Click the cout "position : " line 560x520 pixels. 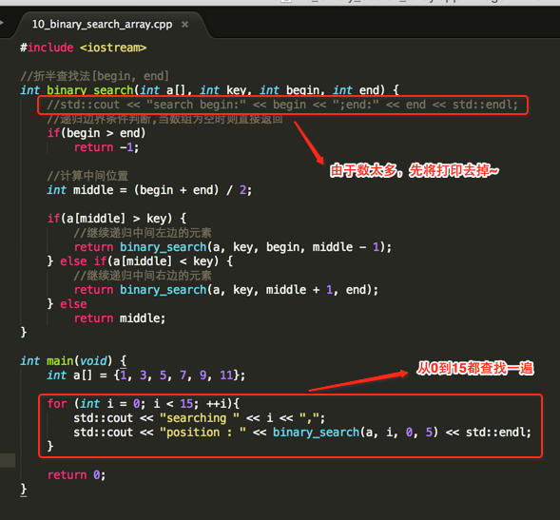tap(302, 433)
